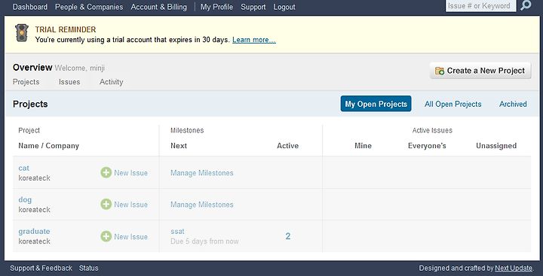Screen dimensions: 543x276
Task: Click the green plus icon in cat row
Action: [x=106, y=173]
